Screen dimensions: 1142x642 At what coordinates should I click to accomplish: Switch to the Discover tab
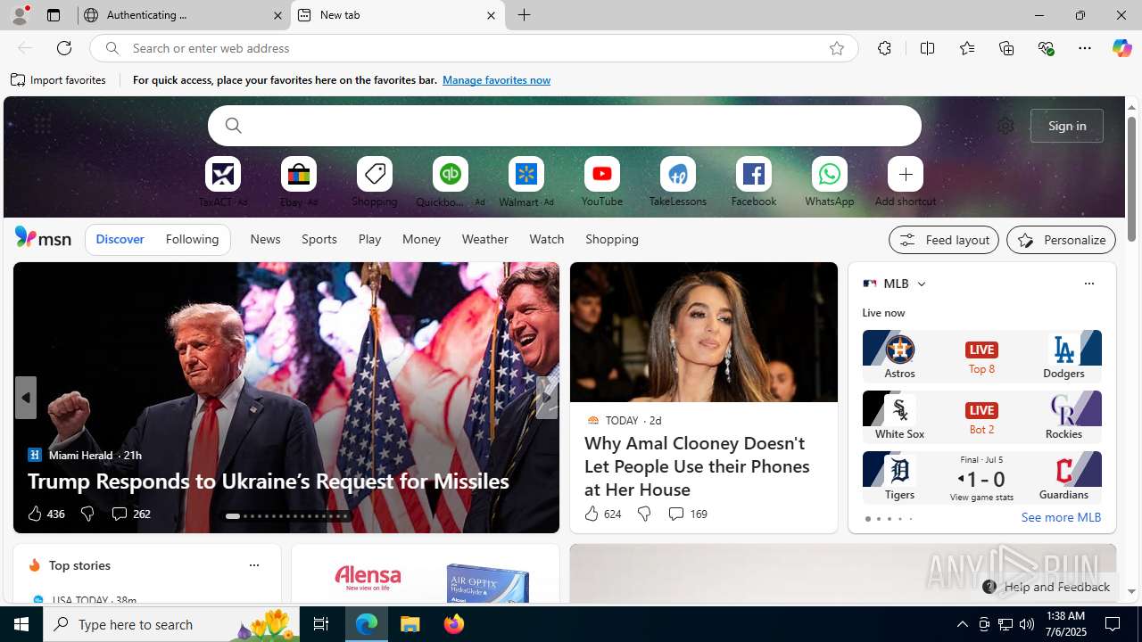click(120, 240)
